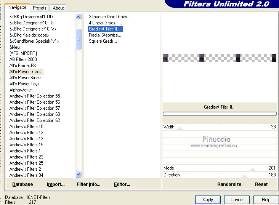The height and width of the screenshot is (205, 279).
Task: Select Andrew's Filters 13 category
Action: (26, 138)
